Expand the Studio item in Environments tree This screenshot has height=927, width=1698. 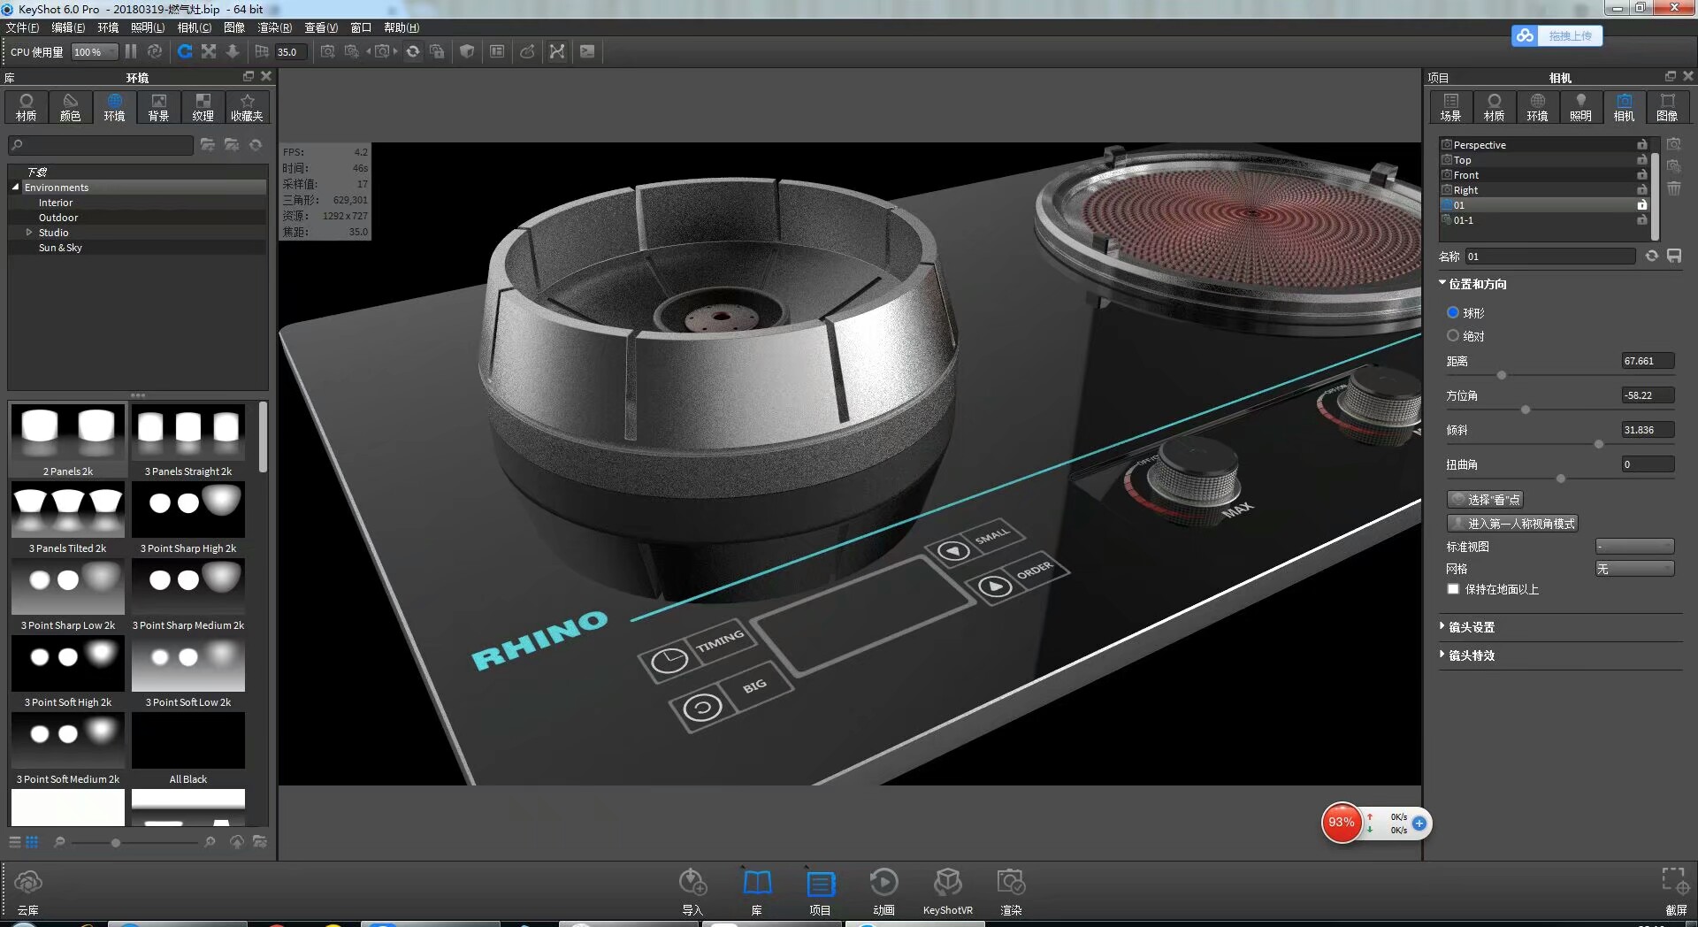tap(28, 232)
